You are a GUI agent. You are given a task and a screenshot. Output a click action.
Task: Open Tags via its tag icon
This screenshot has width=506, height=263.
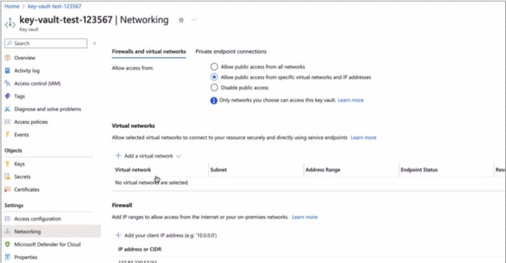[8, 96]
